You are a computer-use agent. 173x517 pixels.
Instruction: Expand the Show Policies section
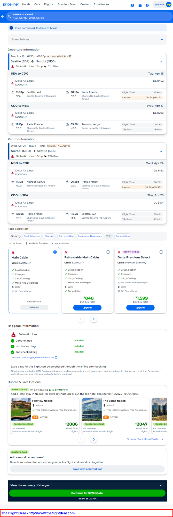[x=87, y=39]
